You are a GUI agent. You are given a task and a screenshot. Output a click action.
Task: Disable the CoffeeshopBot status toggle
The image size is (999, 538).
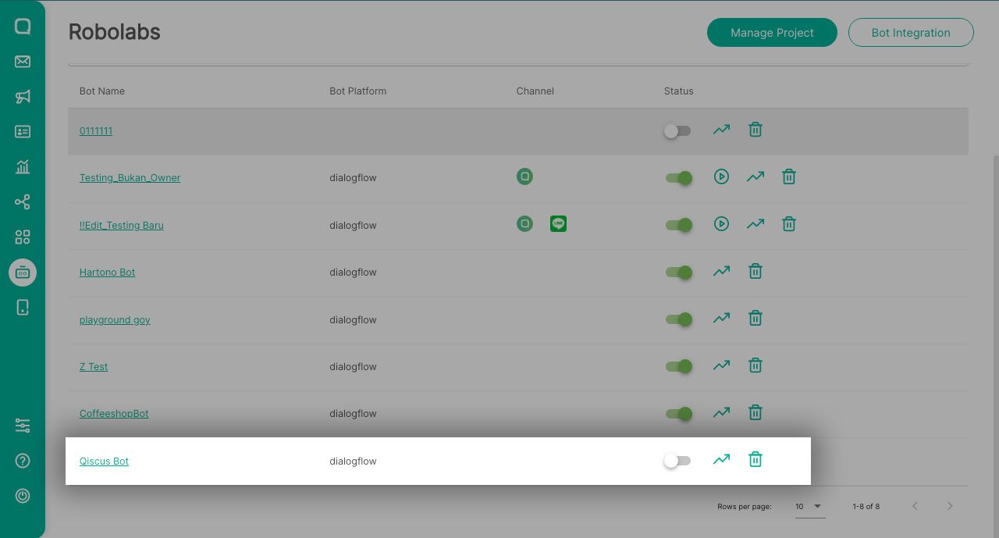[678, 414]
